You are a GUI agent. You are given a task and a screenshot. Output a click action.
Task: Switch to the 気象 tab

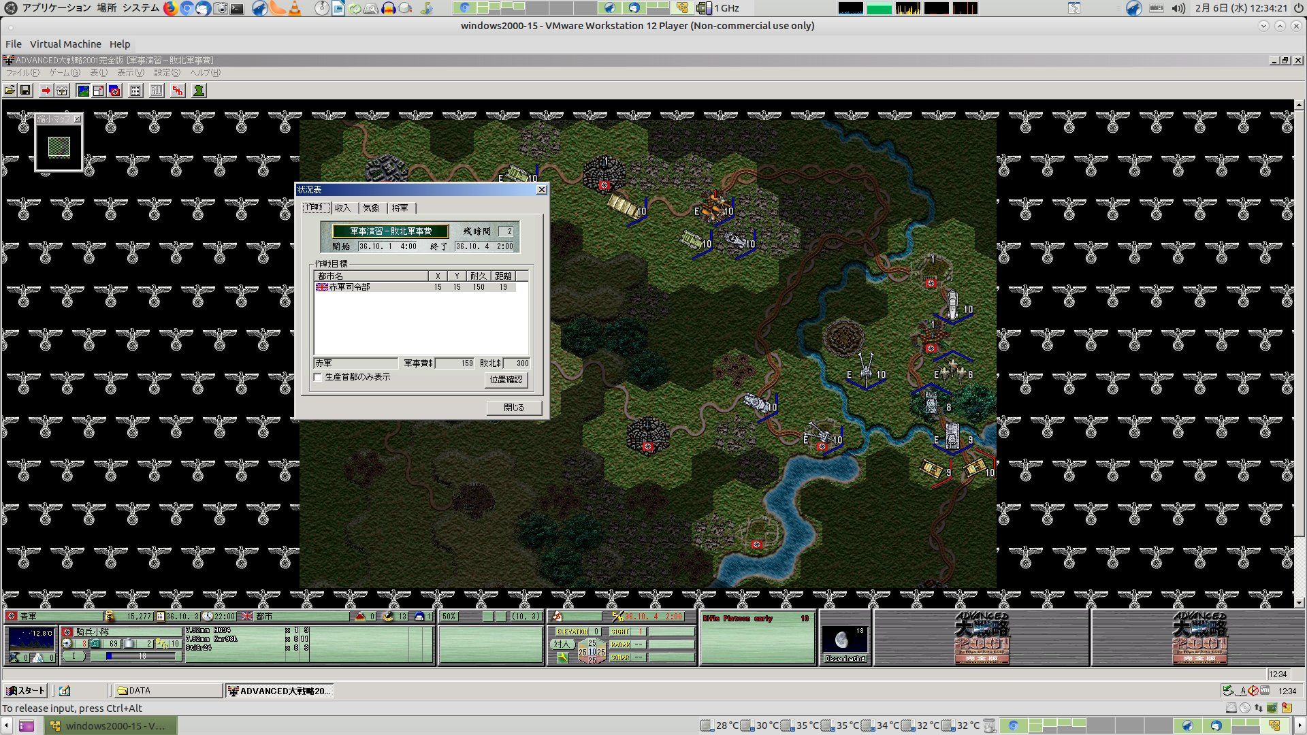(x=371, y=208)
